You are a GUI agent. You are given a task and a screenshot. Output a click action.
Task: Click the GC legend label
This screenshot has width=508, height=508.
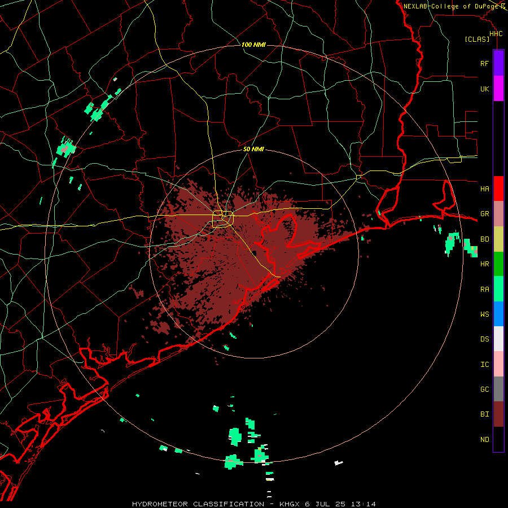[x=484, y=389]
